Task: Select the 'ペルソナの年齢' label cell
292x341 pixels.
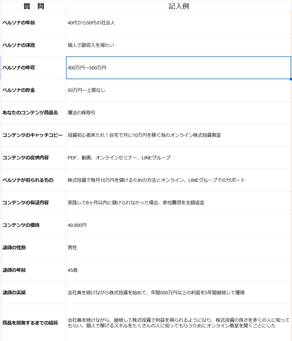Action: (34, 23)
